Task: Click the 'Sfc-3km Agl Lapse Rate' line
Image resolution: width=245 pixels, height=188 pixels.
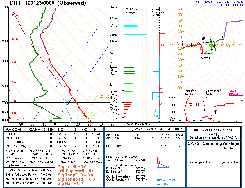Action: (x=29, y=170)
